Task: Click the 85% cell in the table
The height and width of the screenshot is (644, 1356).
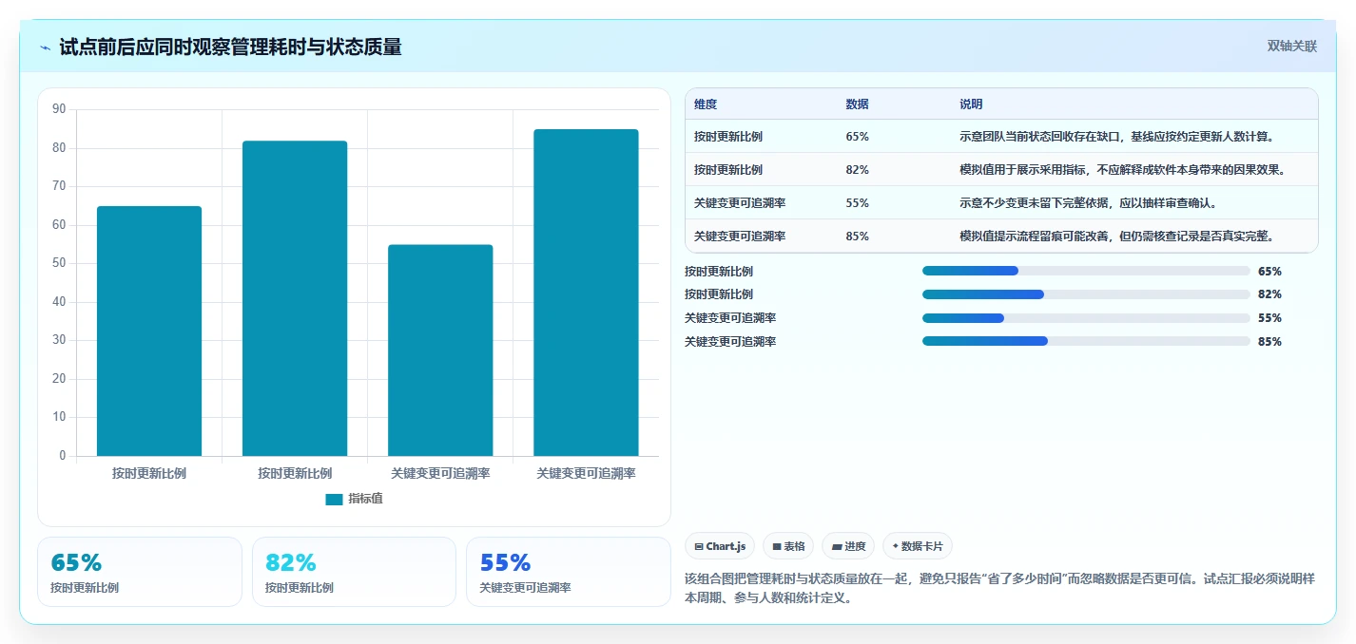Action: (857, 237)
